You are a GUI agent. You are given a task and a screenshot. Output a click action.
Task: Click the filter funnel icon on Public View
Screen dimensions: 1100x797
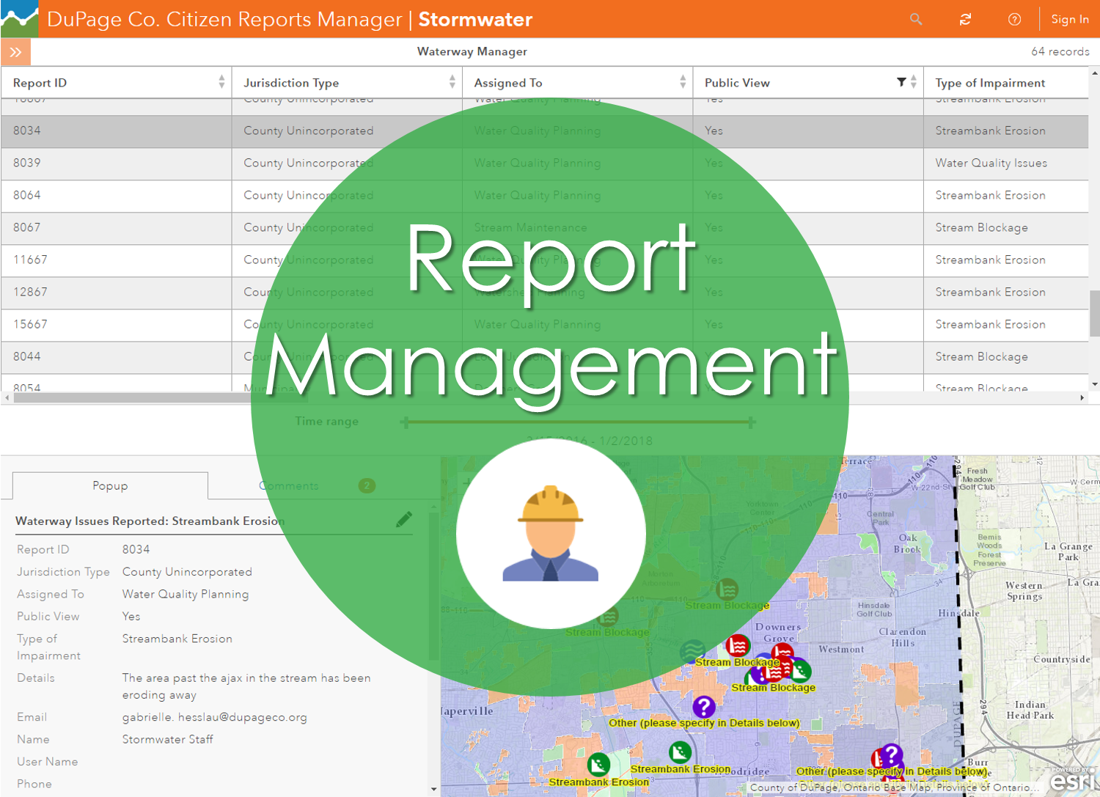[901, 82]
